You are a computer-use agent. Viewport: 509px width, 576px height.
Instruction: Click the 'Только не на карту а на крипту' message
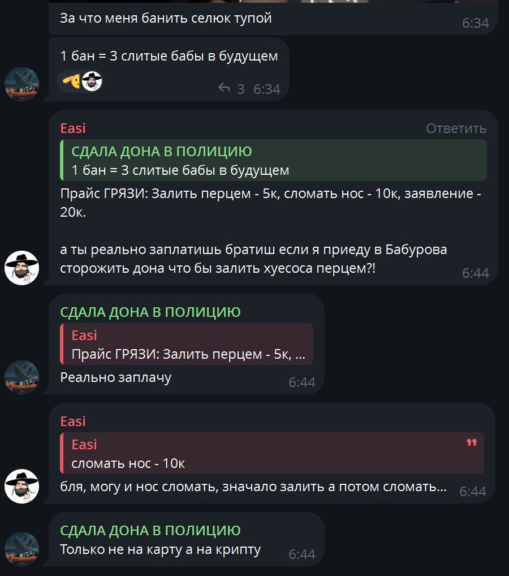pos(161,549)
